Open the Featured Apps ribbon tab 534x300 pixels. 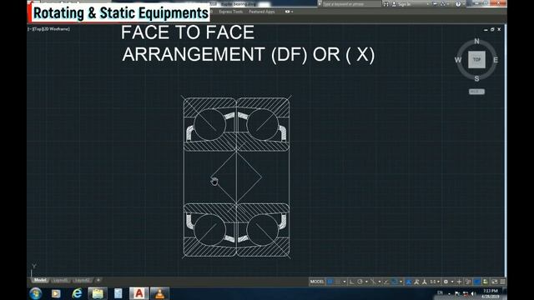tap(262, 12)
